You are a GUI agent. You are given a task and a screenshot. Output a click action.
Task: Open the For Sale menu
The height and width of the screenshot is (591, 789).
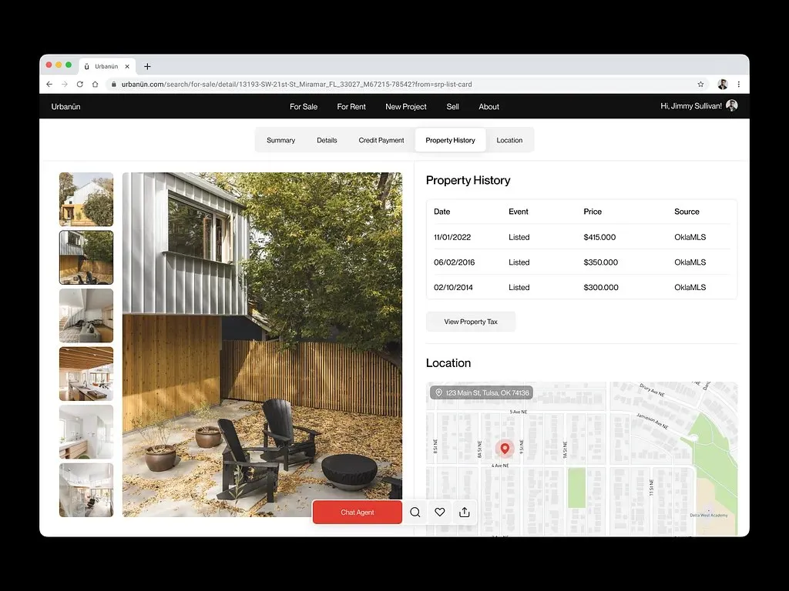coord(304,106)
